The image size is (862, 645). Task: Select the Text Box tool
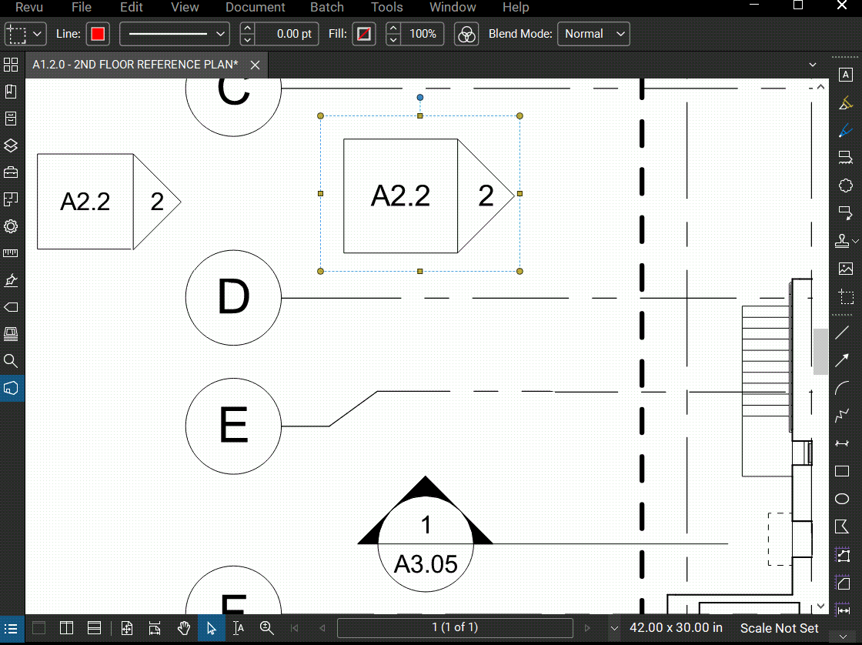846,75
